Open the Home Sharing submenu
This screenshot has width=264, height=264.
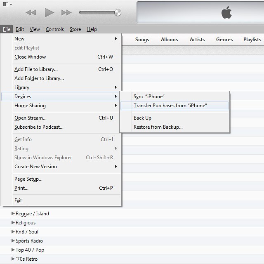point(30,106)
